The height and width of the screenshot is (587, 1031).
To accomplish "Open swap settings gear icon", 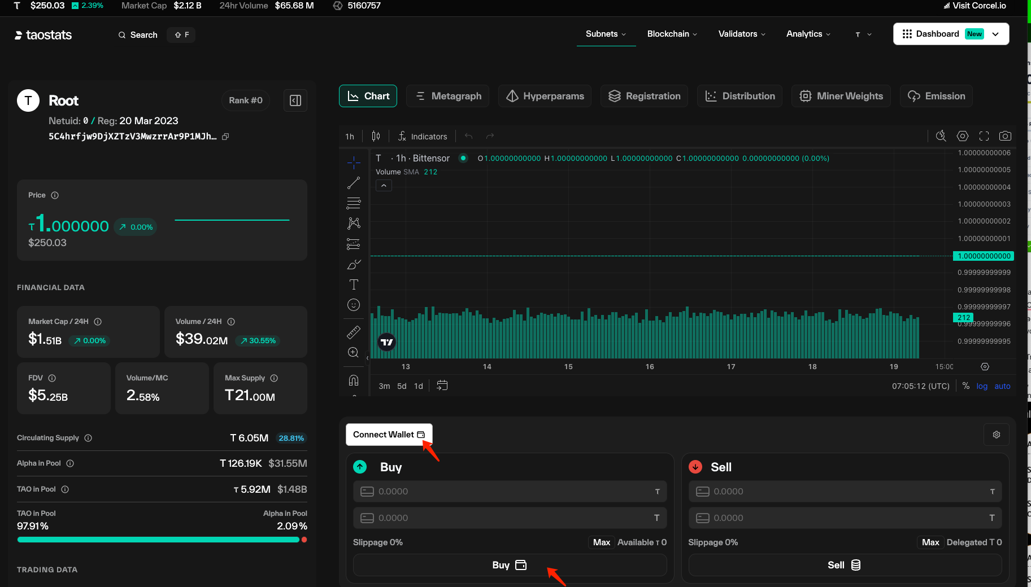I will pyautogui.click(x=996, y=435).
